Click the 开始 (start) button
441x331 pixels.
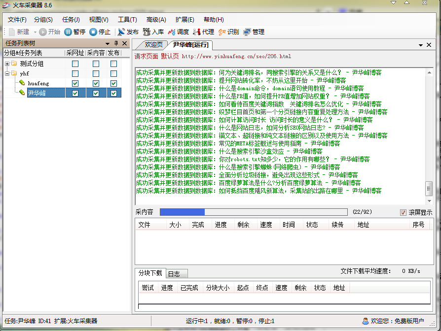click(49, 32)
